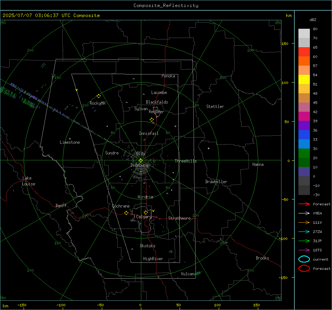Click the Cochrane city label
332x310 pixels.
pos(121,206)
